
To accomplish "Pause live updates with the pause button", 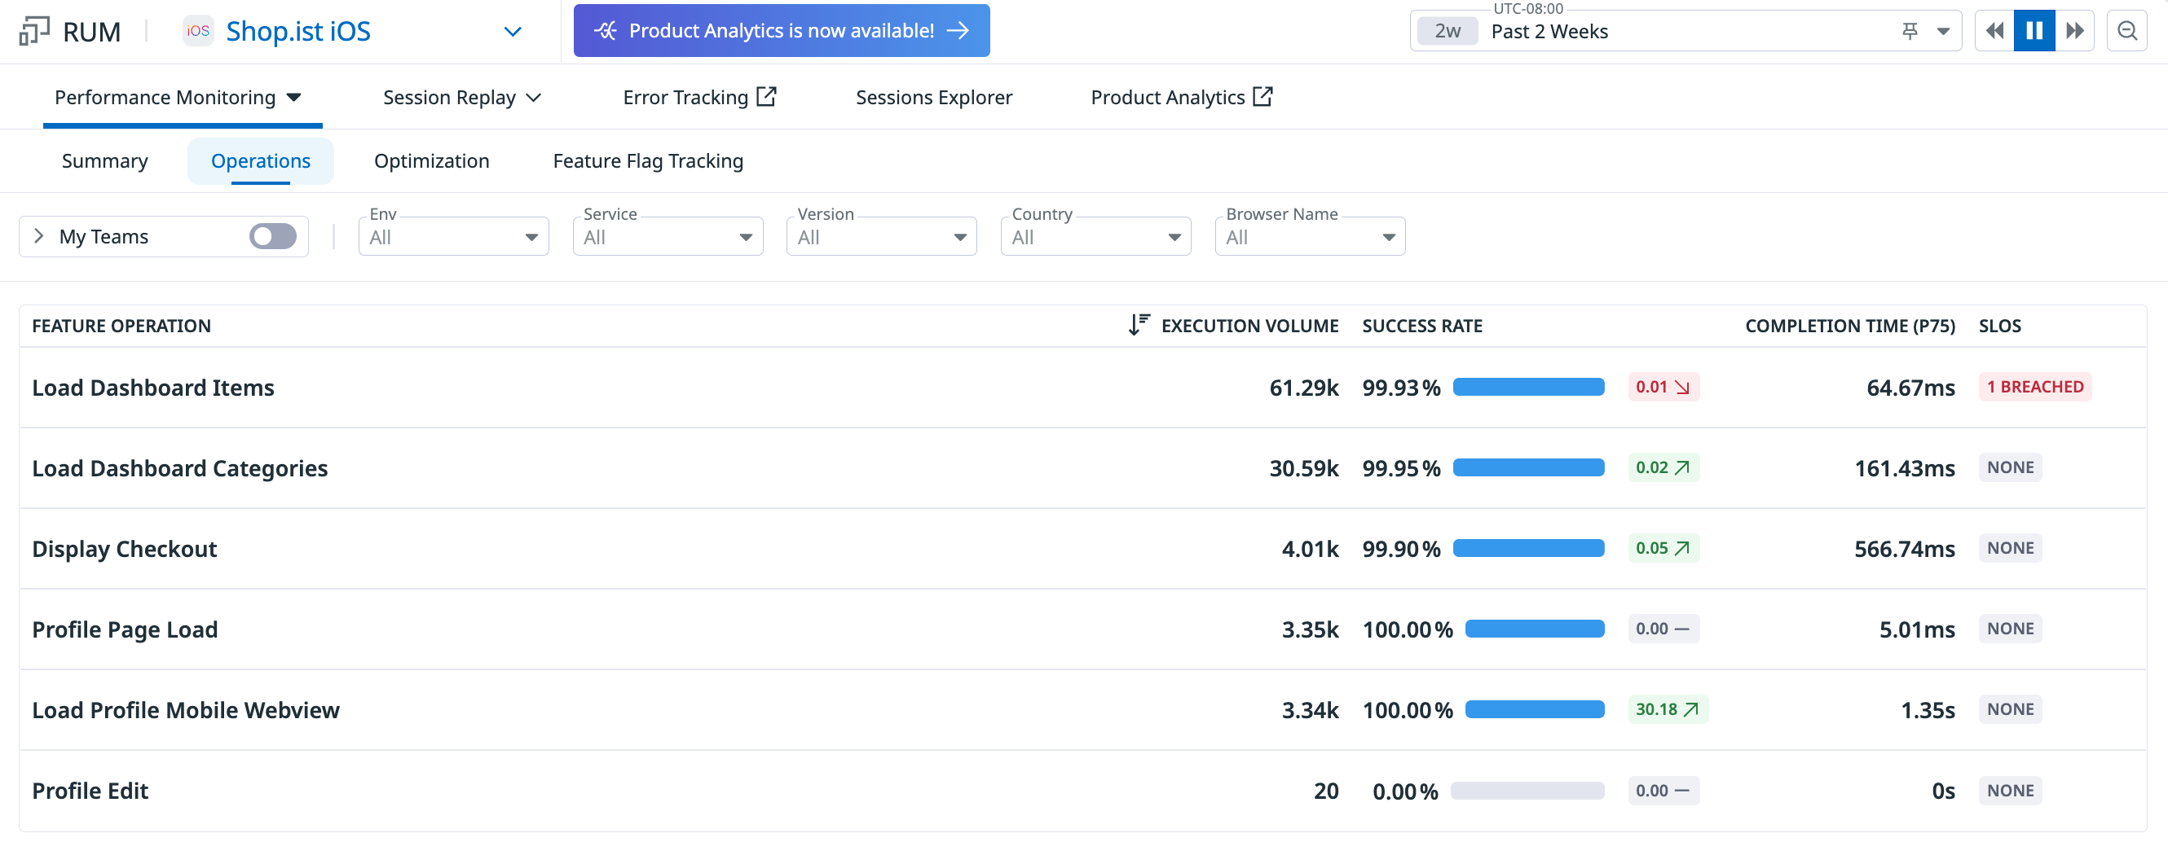I will [2034, 31].
